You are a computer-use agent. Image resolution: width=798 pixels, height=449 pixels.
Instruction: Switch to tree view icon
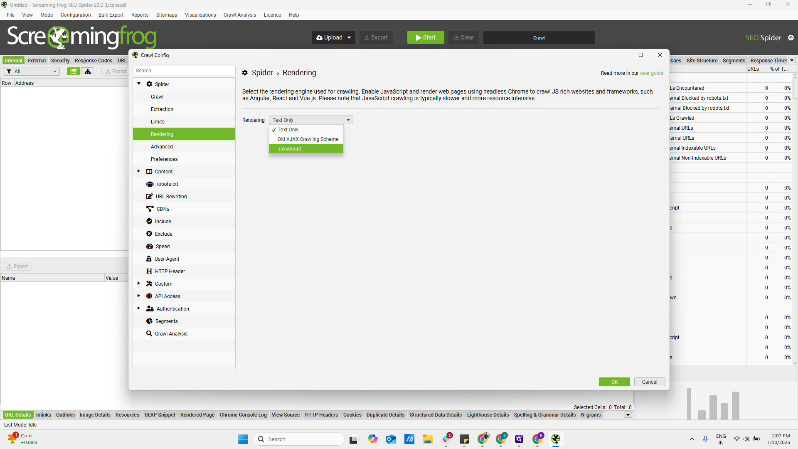pos(88,72)
